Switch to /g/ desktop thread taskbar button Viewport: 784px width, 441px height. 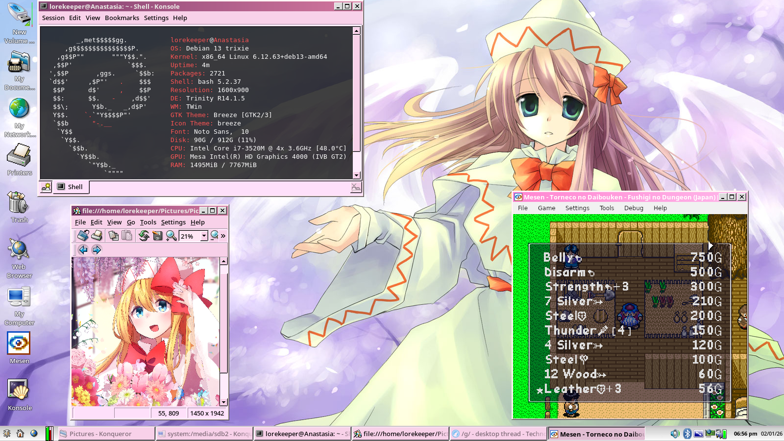[498, 434]
